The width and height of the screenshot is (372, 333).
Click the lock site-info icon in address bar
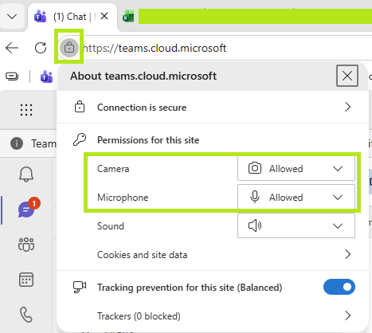pos(69,48)
